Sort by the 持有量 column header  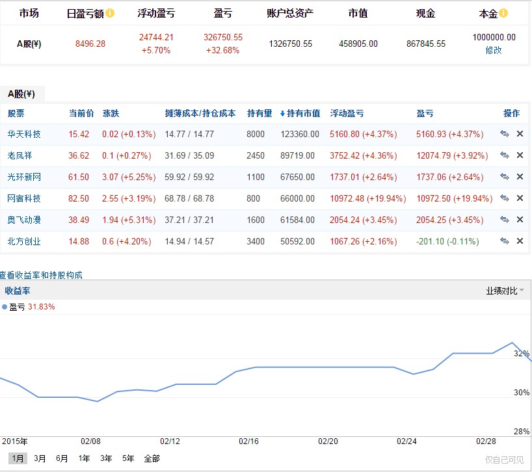coord(259,113)
